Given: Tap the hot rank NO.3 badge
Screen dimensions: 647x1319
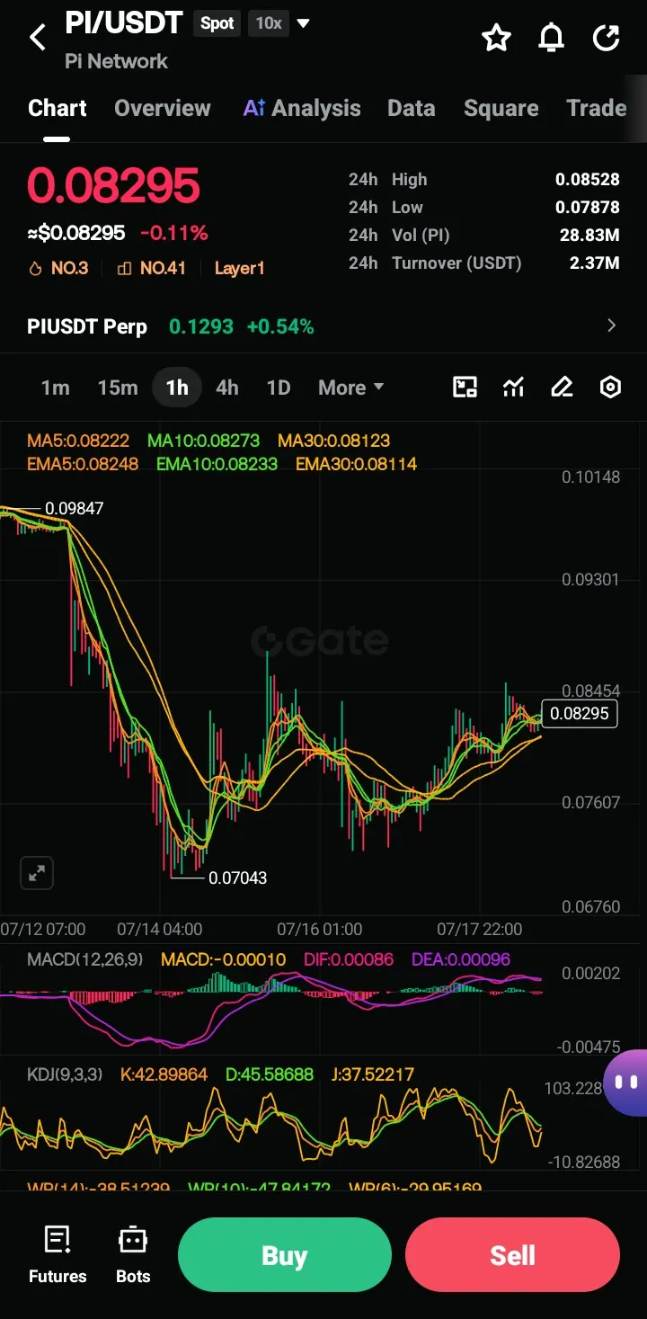Looking at the screenshot, I should 58,268.
